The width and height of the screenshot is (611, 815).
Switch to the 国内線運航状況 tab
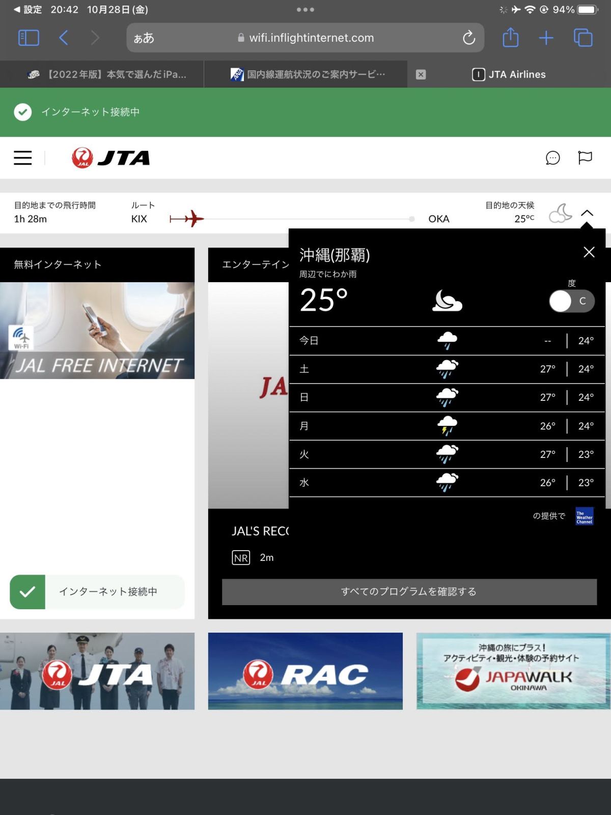[305, 74]
